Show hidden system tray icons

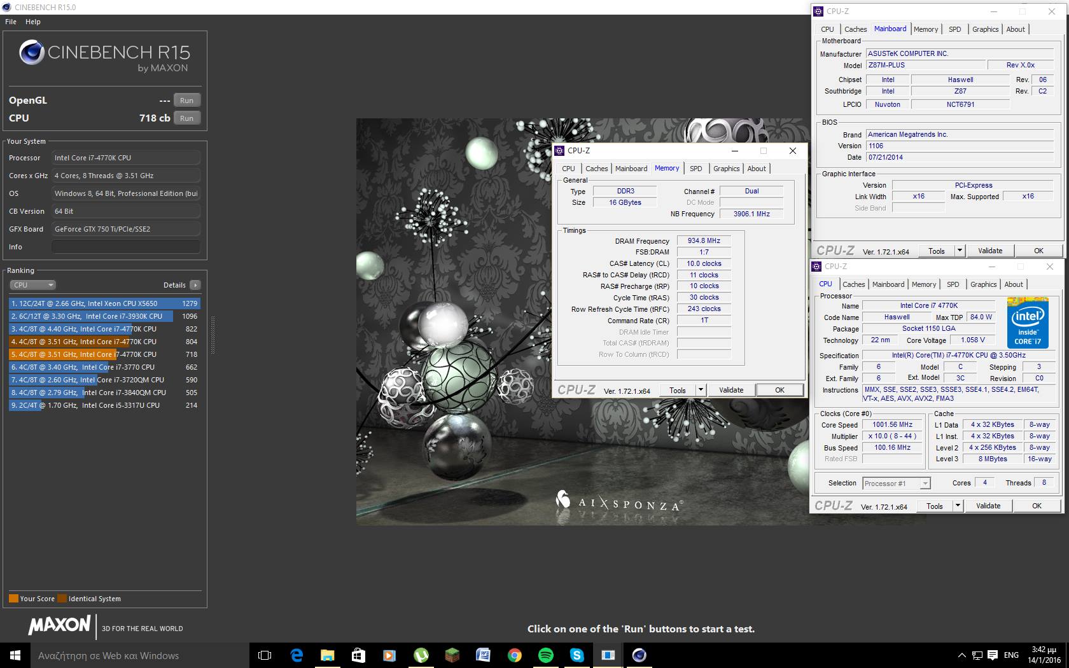[961, 655]
